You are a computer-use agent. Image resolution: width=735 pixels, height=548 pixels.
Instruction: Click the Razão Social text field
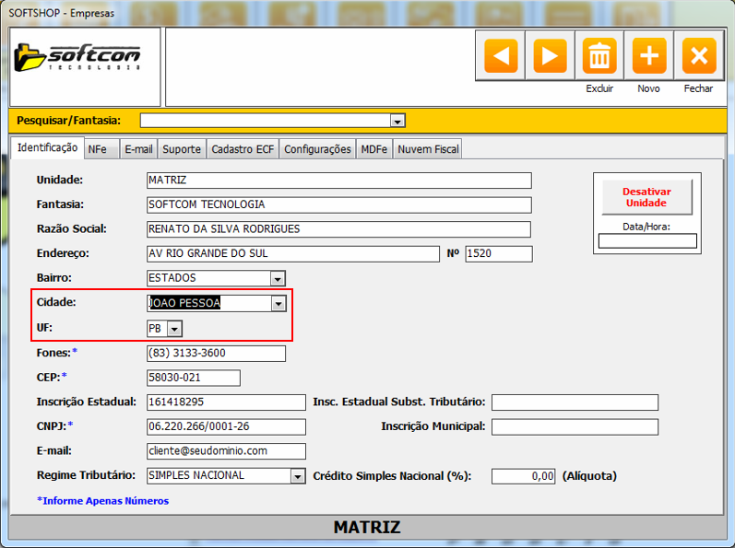click(x=338, y=228)
